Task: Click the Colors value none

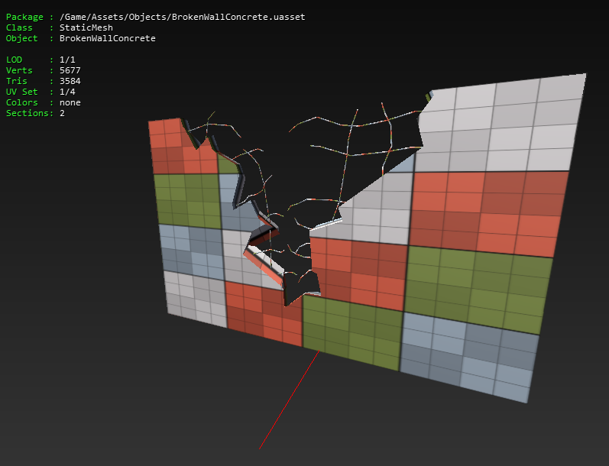Action: pyautogui.click(x=70, y=102)
